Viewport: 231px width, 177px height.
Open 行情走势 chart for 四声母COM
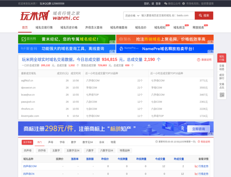pos(202,166)
